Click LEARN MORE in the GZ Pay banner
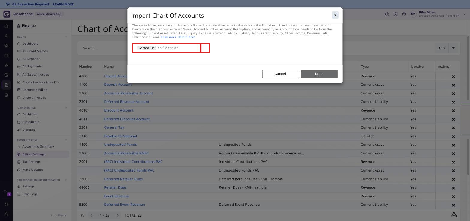Screen dimensions: 470x221 click(63, 4)
